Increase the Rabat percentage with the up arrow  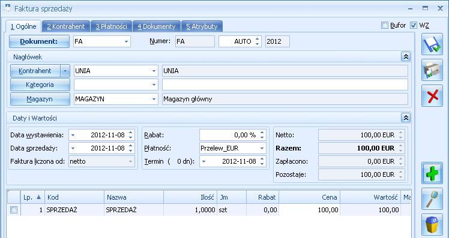262,132
